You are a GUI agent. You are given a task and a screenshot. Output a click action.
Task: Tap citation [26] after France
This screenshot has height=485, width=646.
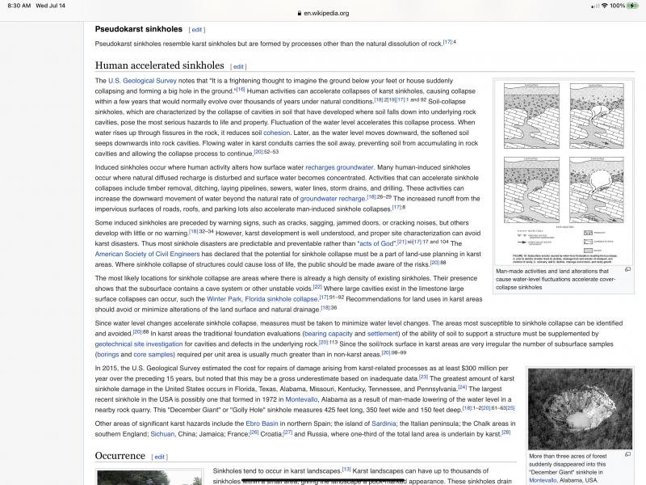point(254,432)
